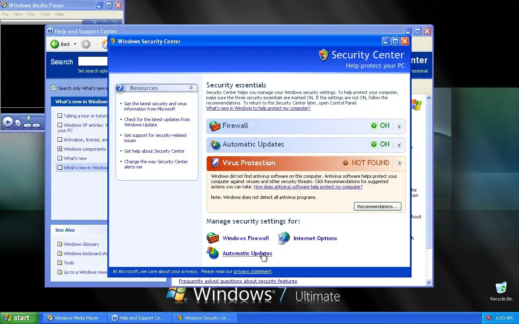The image size is (519, 324).
Task: Open the Play menu in Windows Media Player
Action: (31, 14)
